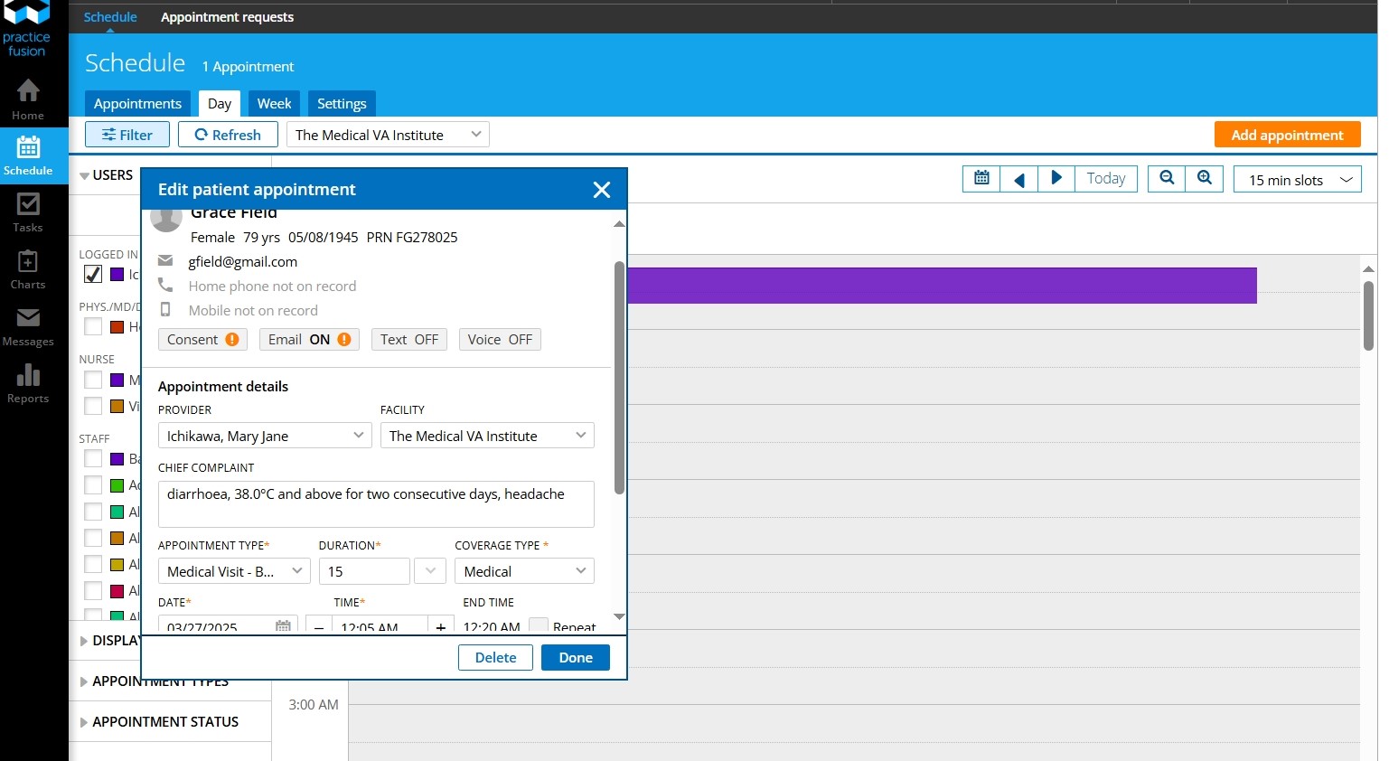Open Reports from the sidebar
The width and height of the screenshot is (1389, 761).
28,384
